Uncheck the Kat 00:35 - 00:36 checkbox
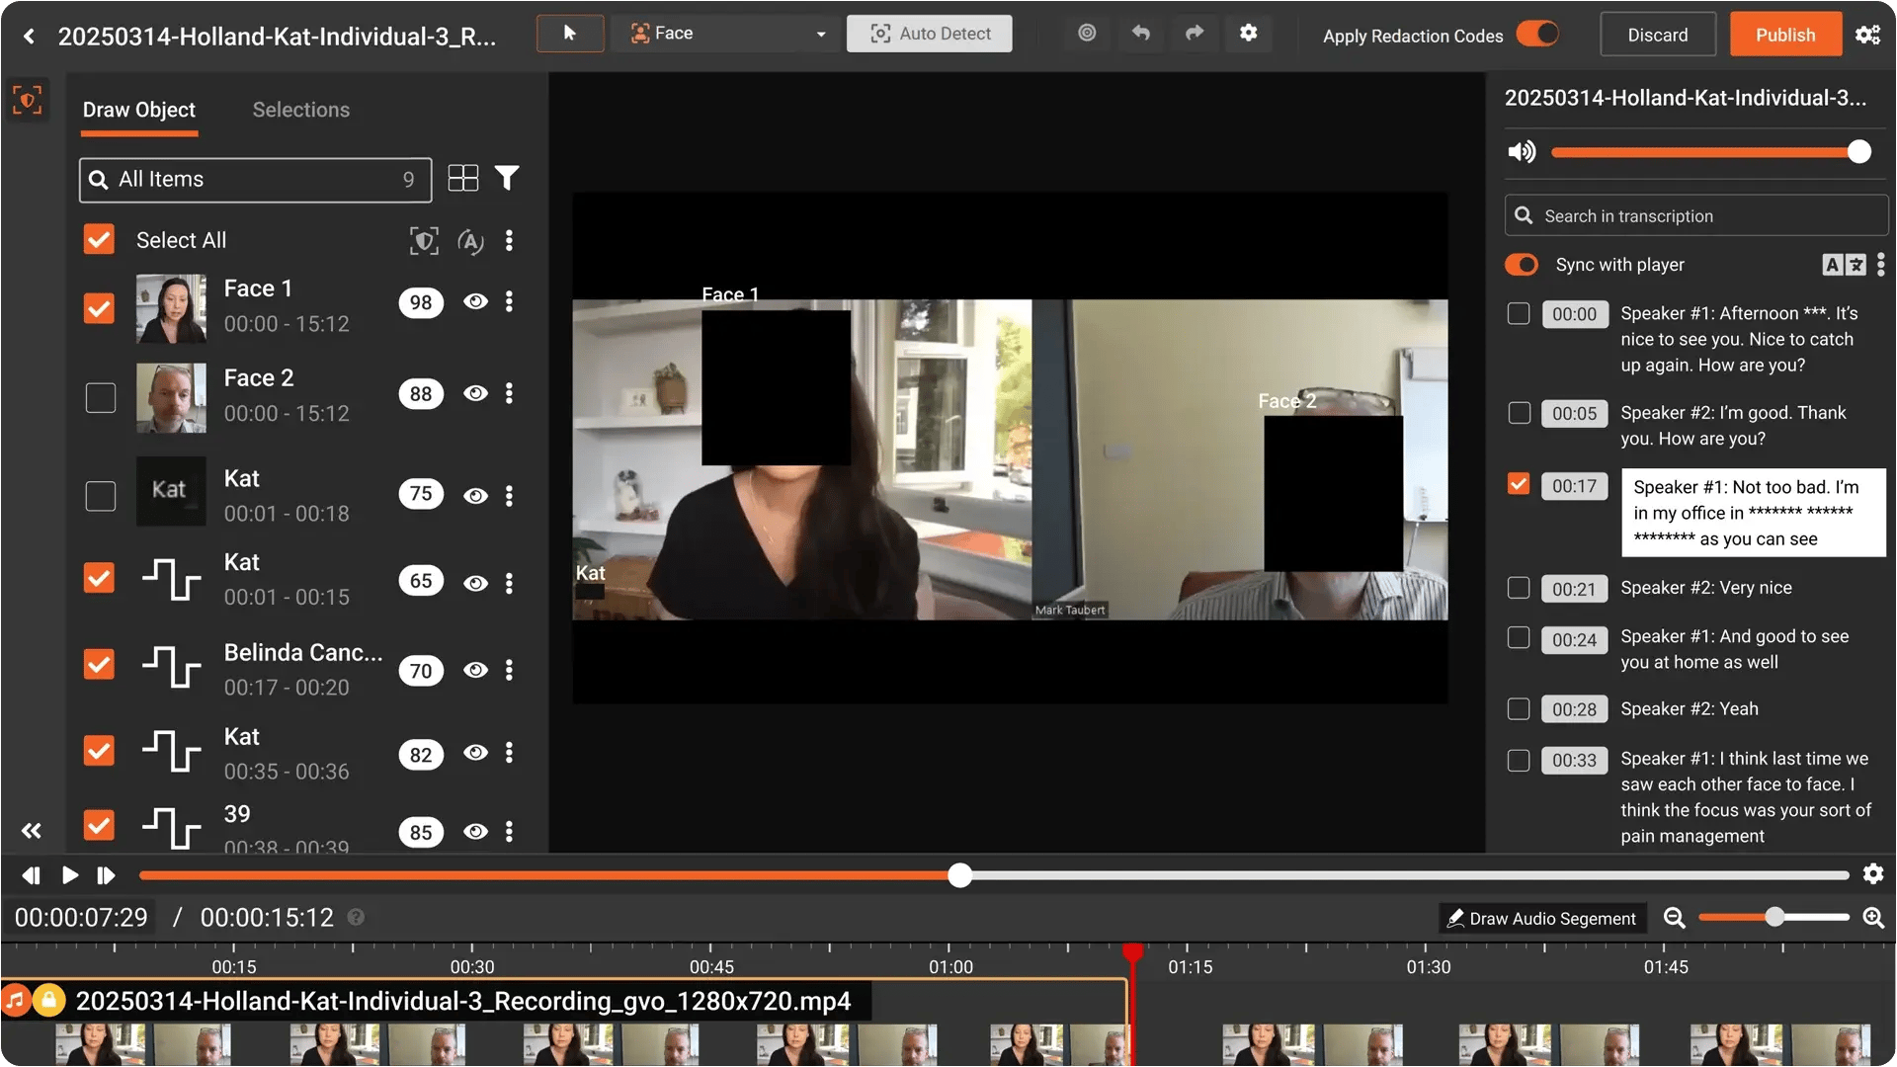Image resolution: width=1897 pixels, height=1067 pixels. [99, 751]
